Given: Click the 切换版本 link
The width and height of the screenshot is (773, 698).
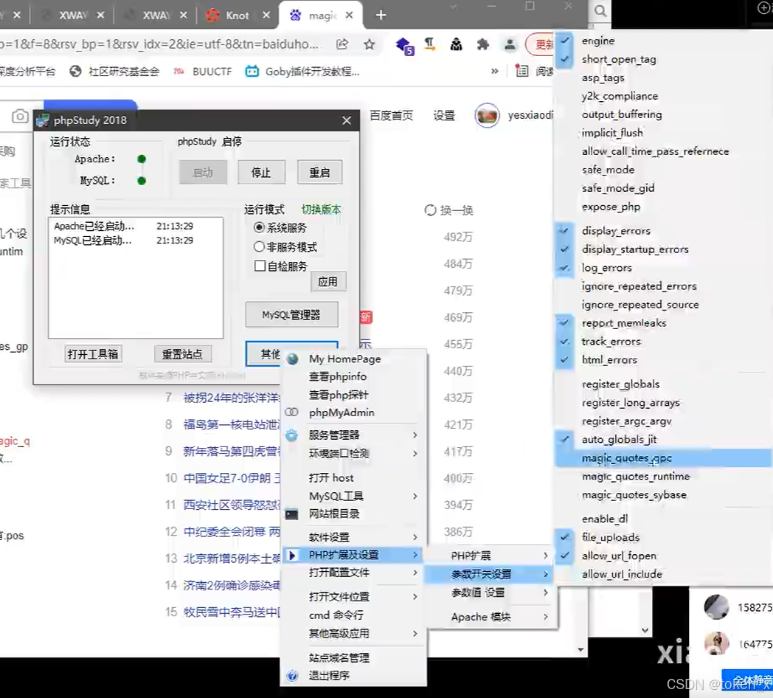Looking at the screenshot, I should click(321, 209).
